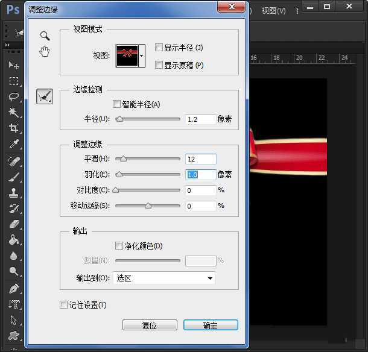Select the Move tool

click(x=13, y=65)
